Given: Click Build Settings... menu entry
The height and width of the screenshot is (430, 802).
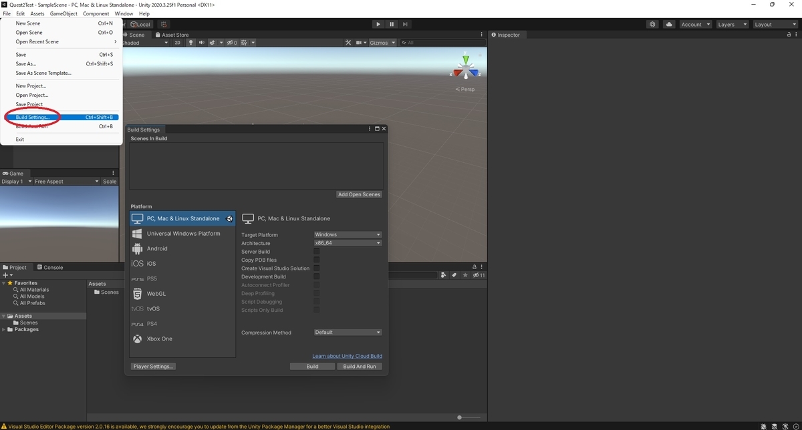Looking at the screenshot, I should pos(61,118).
